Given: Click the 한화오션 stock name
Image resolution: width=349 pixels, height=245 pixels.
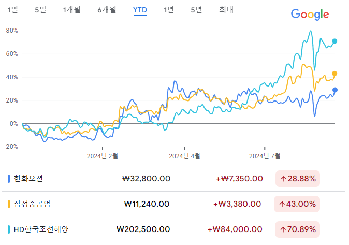Looking at the screenshot, I should point(28,179).
